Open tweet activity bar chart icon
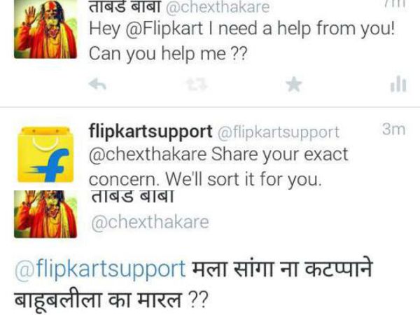 [x=398, y=84]
